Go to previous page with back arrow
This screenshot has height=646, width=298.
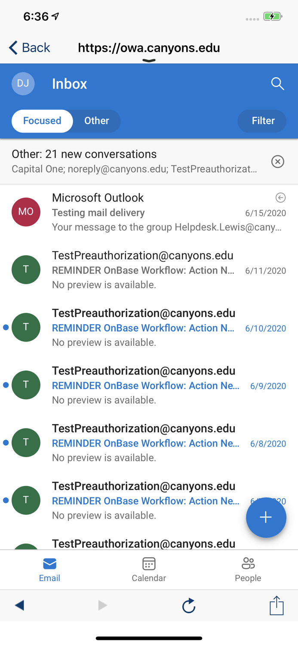point(19,606)
